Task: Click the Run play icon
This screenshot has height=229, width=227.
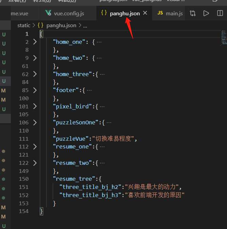Action: coord(206,13)
